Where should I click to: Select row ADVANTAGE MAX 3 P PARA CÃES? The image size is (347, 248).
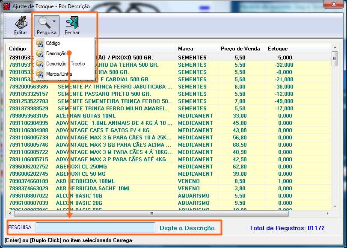[x=169, y=159]
